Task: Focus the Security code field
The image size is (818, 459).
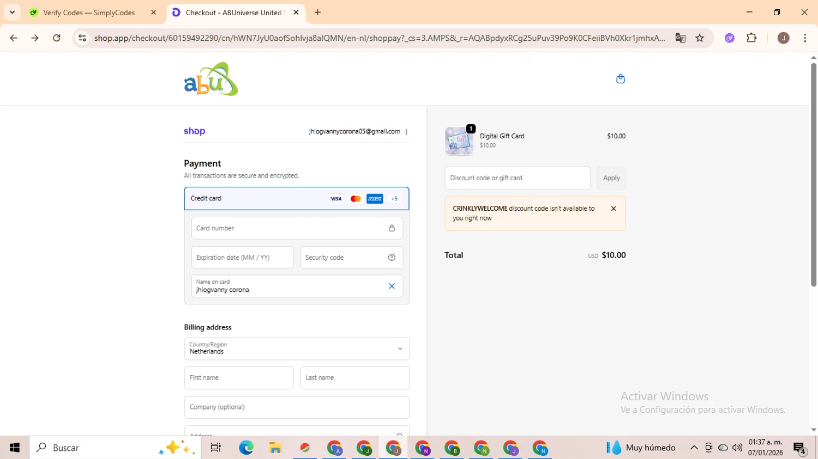Action: click(x=351, y=258)
